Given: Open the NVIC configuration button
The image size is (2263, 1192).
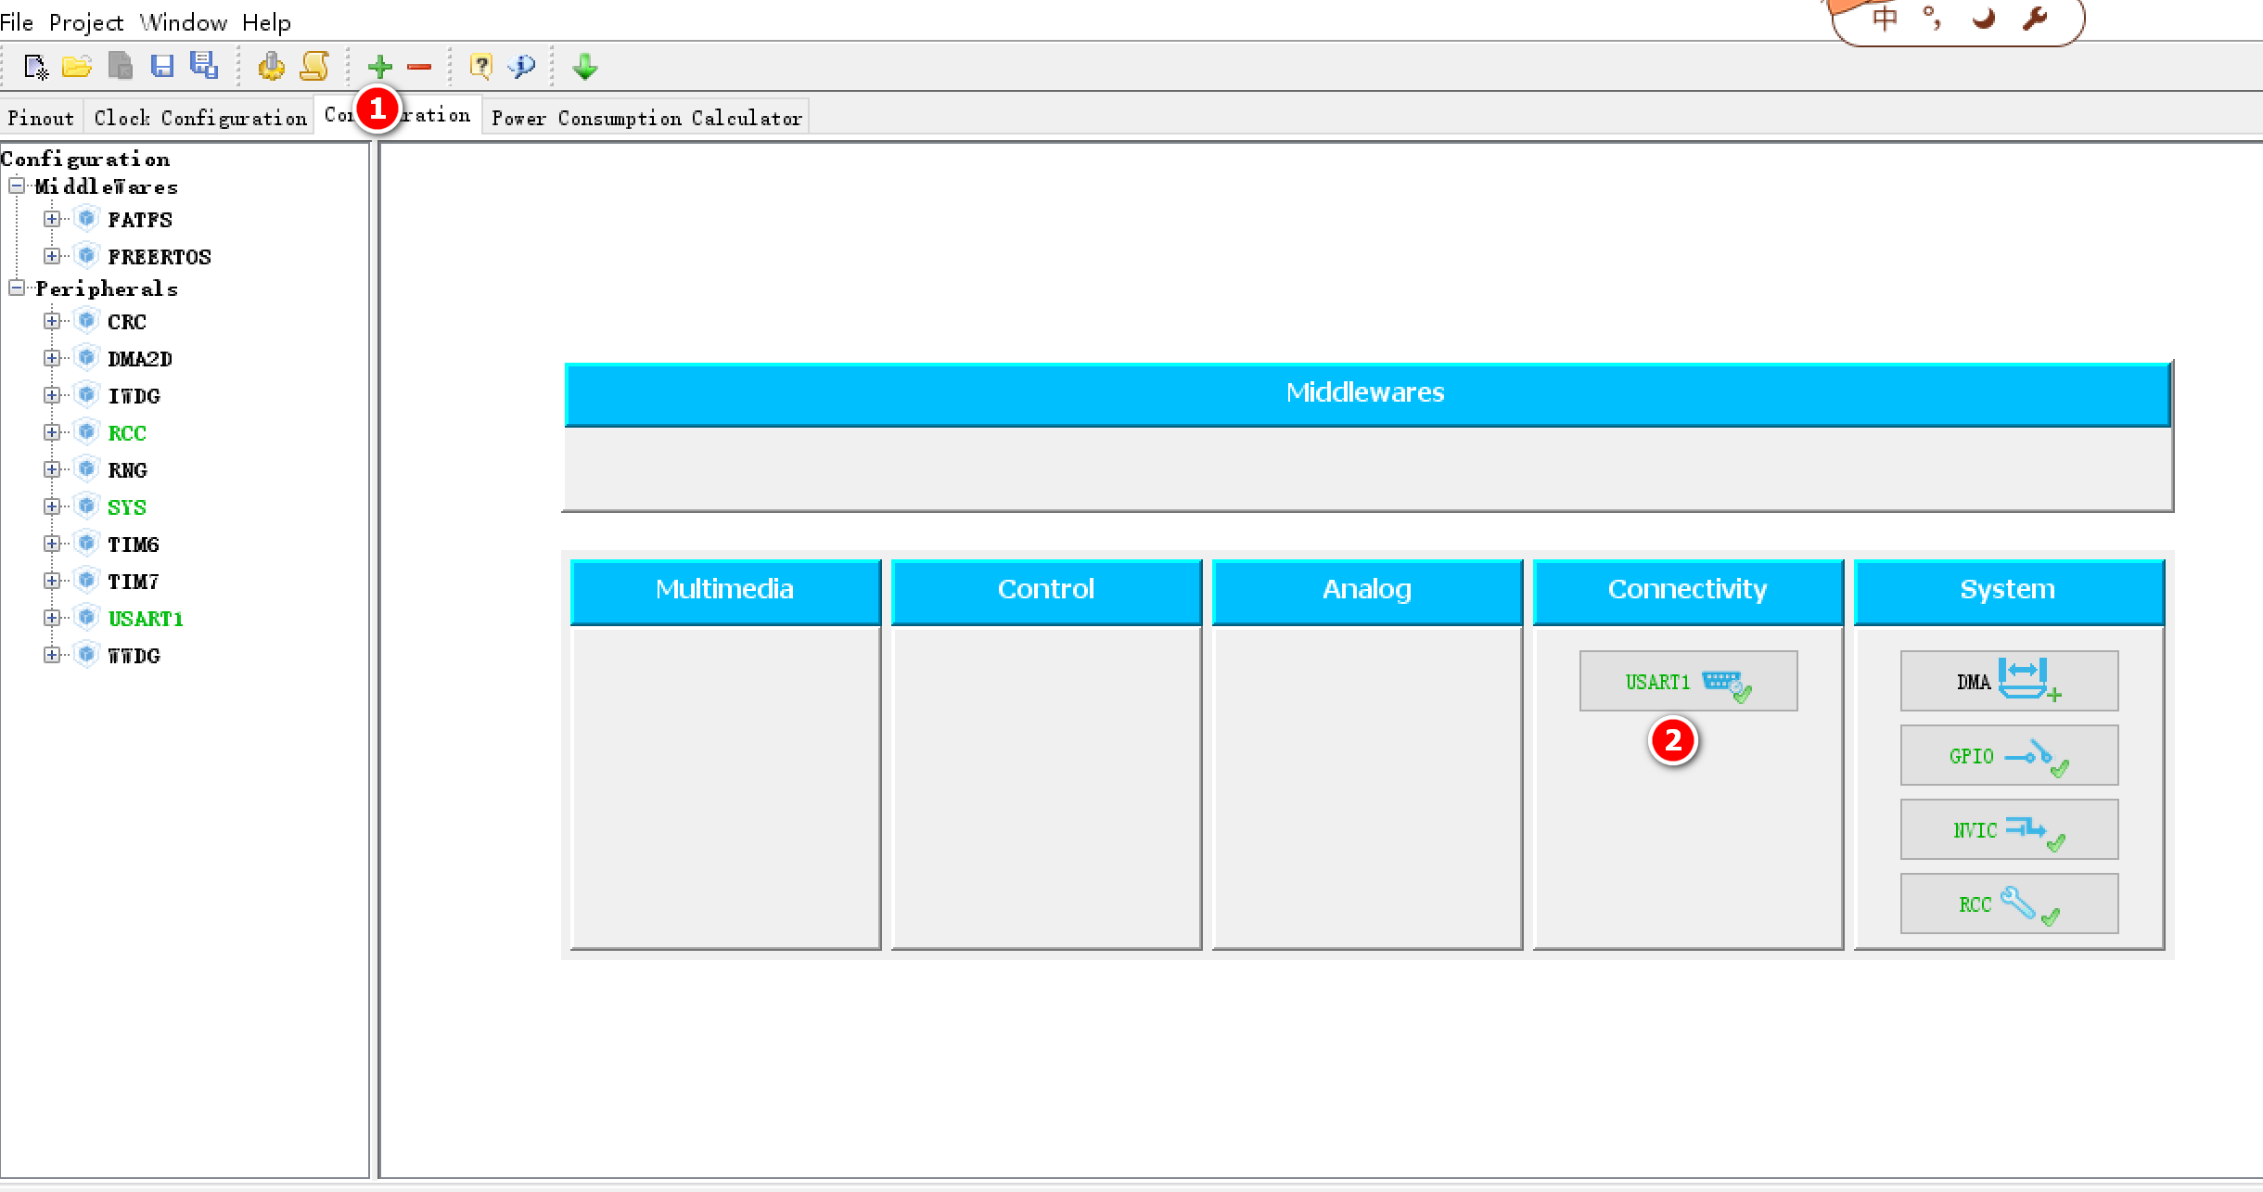Looking at the screenshot, I should 2009,830.
